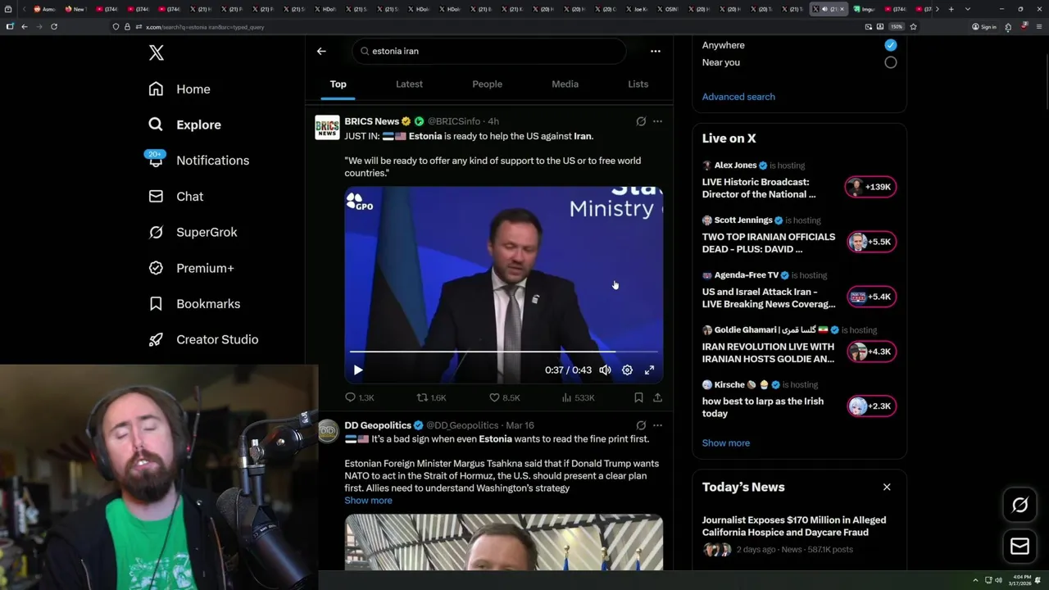Expand DD Geopolitics post with Show more
The width and height of the screenshot is (1049, 590).
click(368, 501)
